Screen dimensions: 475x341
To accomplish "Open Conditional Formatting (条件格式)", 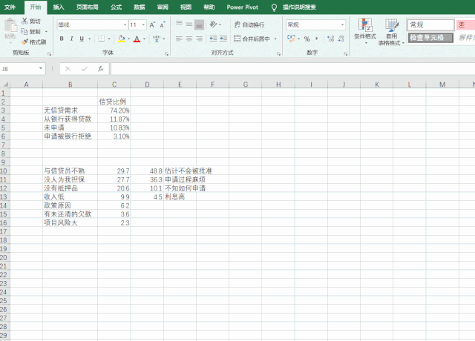I will (x=364, y=30).
